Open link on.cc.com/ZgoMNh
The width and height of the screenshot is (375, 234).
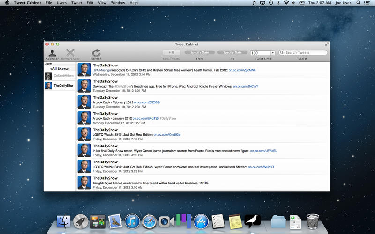242,70
